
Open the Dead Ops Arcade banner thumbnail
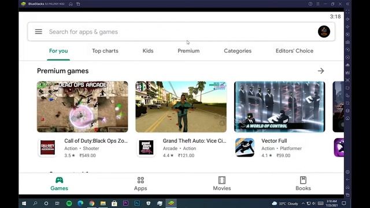click(x=83, y=106)
